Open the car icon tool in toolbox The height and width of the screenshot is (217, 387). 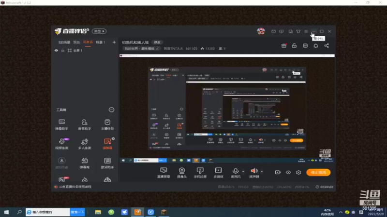107,179
